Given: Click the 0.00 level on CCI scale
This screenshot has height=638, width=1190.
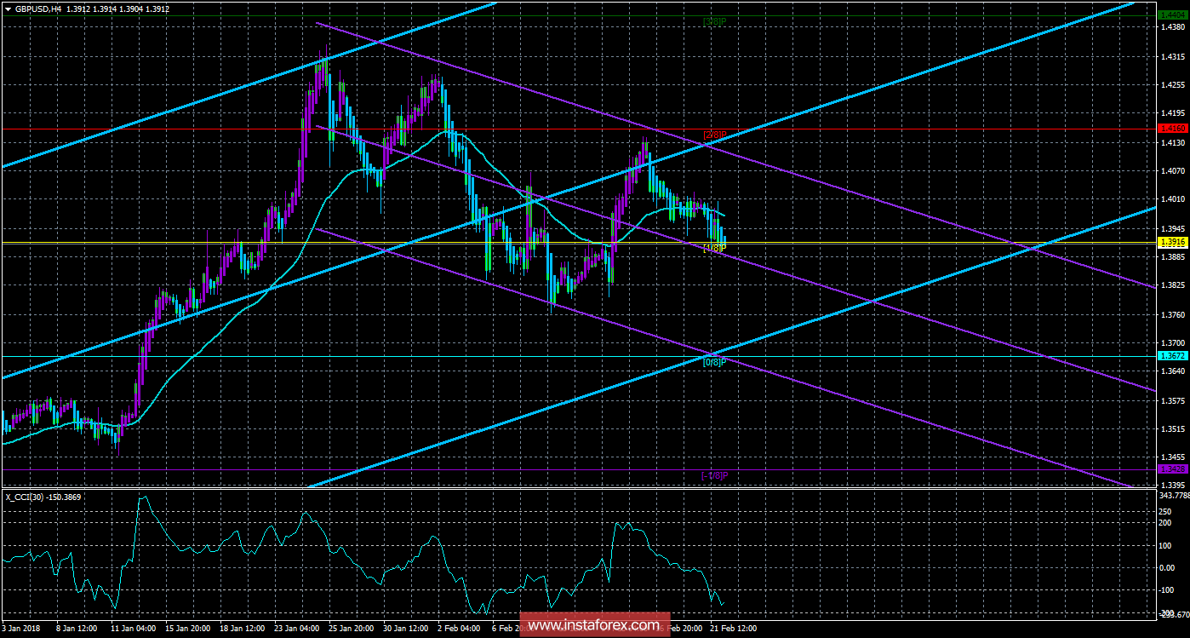Looking at the screenshot, I should point(1169,568).
